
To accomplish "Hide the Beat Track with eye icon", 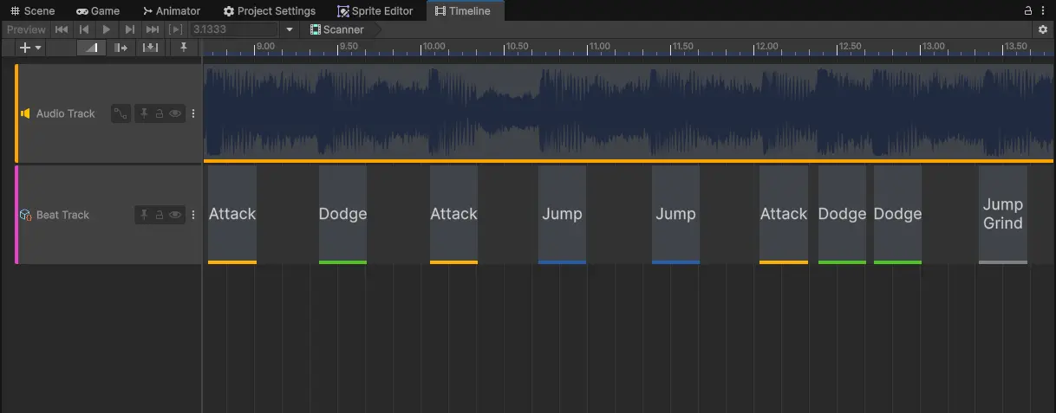I will pos(175,215).
